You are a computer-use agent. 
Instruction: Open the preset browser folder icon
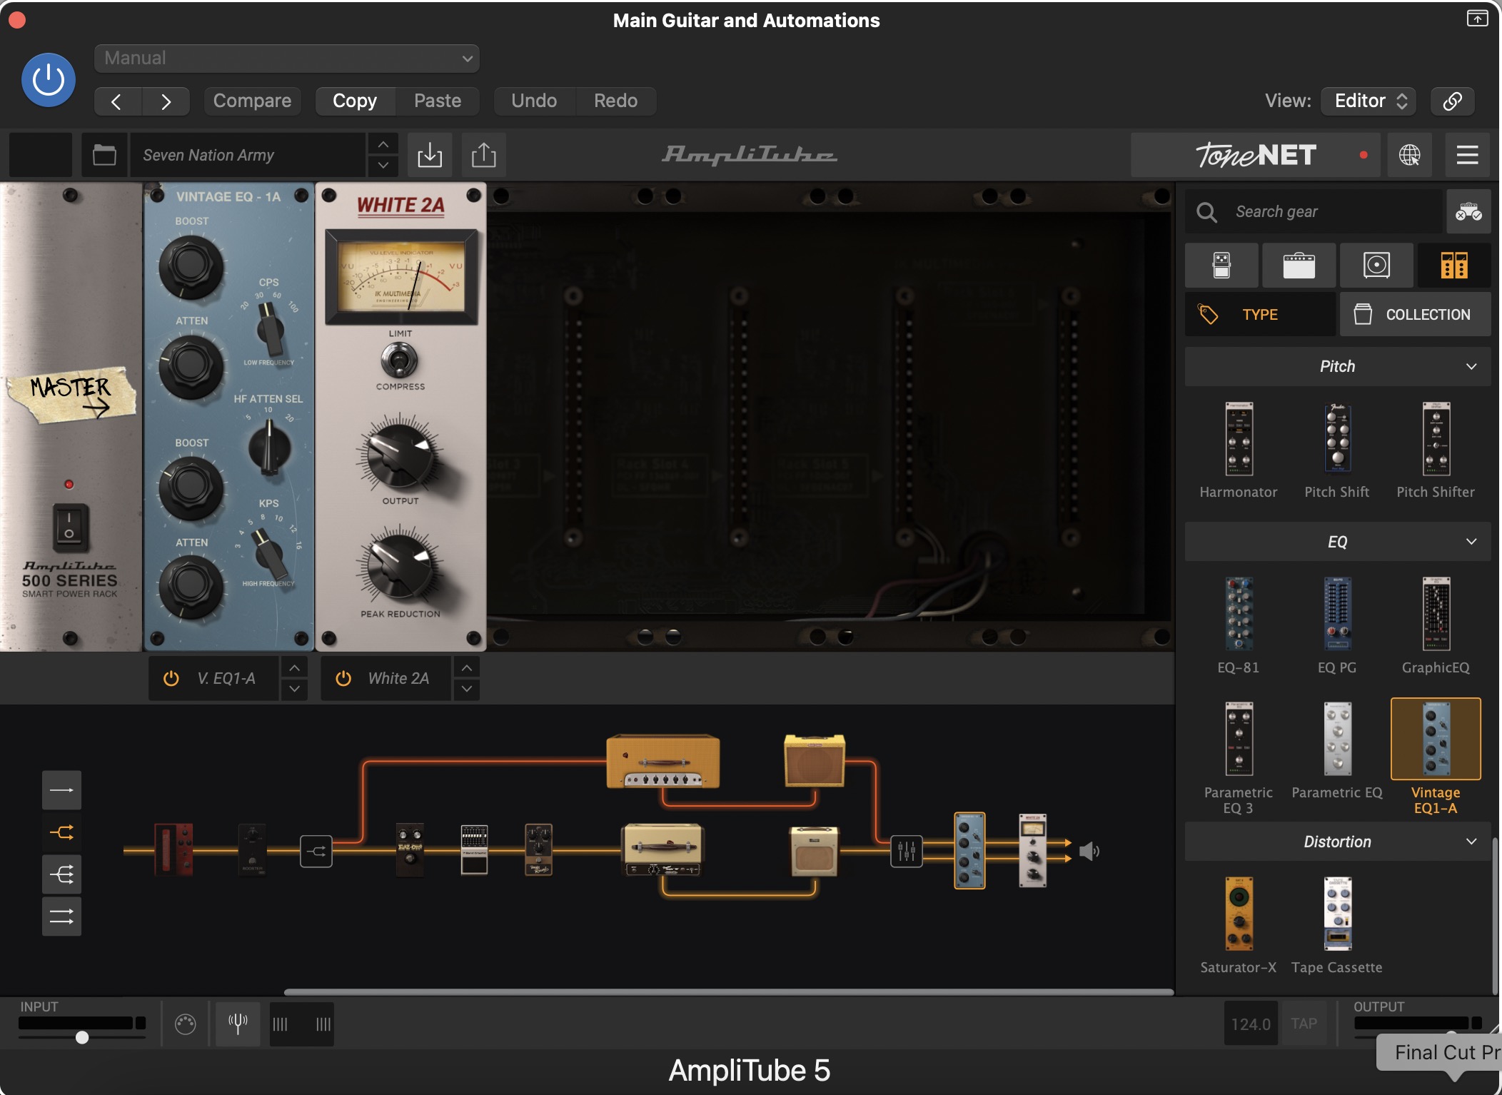104,155
